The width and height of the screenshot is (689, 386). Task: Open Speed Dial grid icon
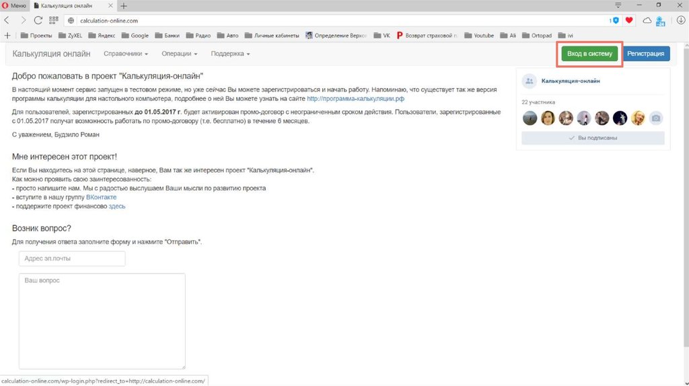tap(54, 20)
